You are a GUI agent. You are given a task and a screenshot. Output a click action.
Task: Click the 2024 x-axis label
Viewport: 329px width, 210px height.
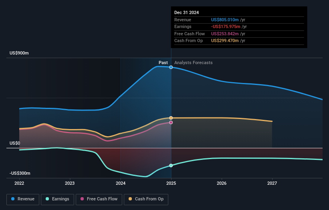[121, 183]
